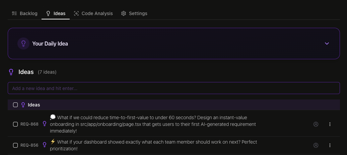
Task: Click the REQ-868 identifier
Action: tap(29, 124)
